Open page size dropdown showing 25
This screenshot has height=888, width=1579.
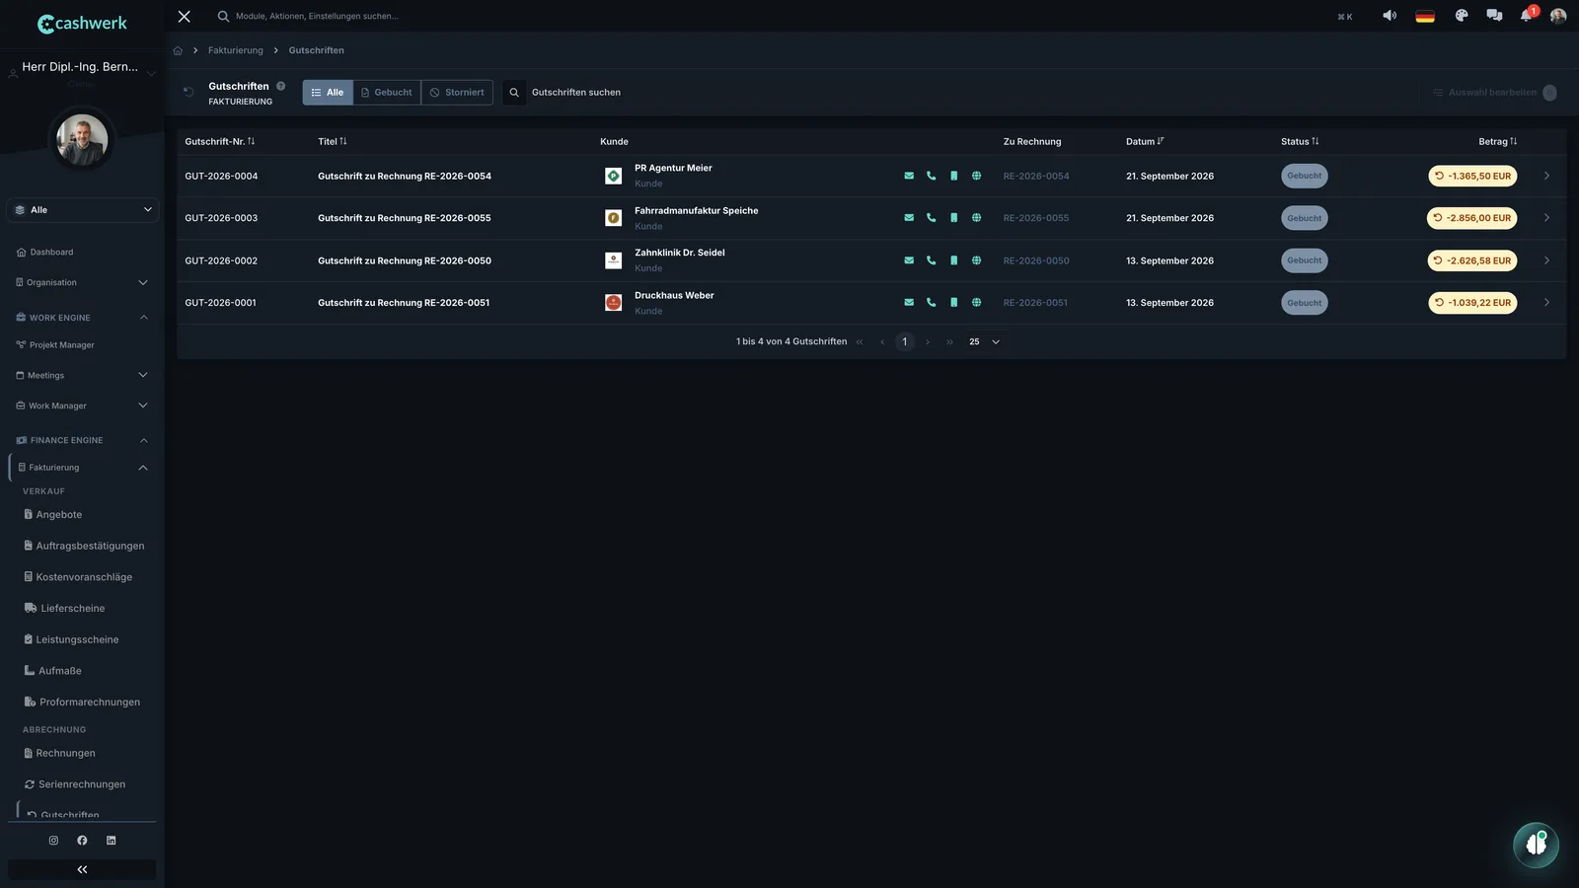tap(984, 341)
